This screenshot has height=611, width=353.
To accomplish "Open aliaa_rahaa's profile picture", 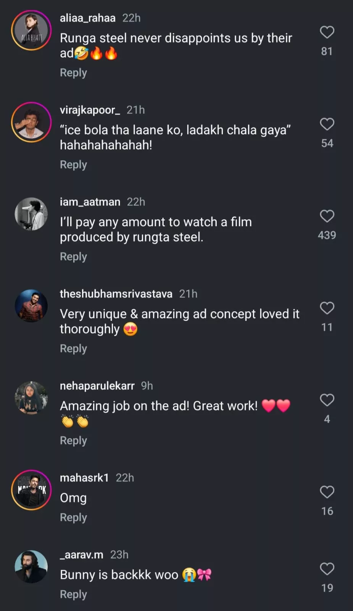I will (x=31, y=31).
